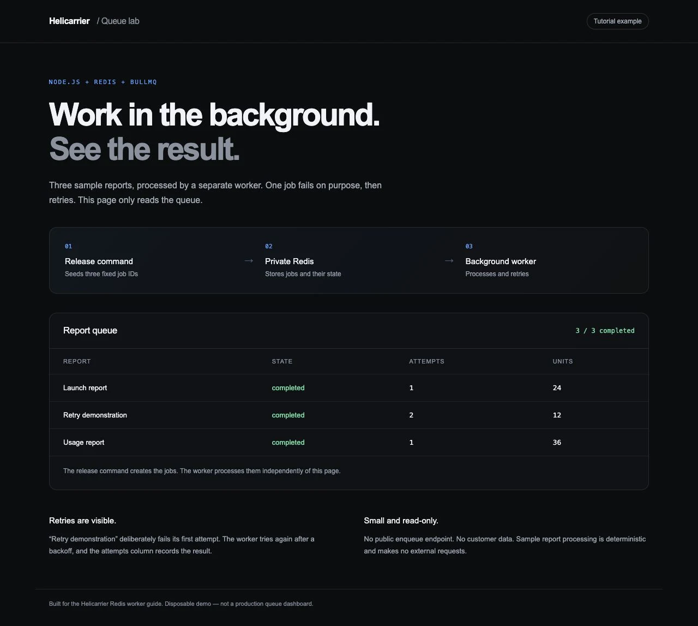
Task: Click the Three sample reports intro paragraph
Action: 215,193
